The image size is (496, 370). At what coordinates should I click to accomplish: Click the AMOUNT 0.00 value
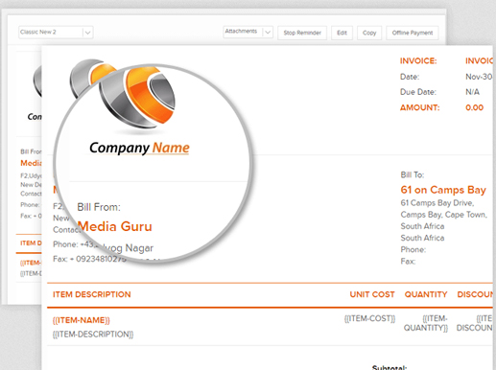tap(474, 107)
